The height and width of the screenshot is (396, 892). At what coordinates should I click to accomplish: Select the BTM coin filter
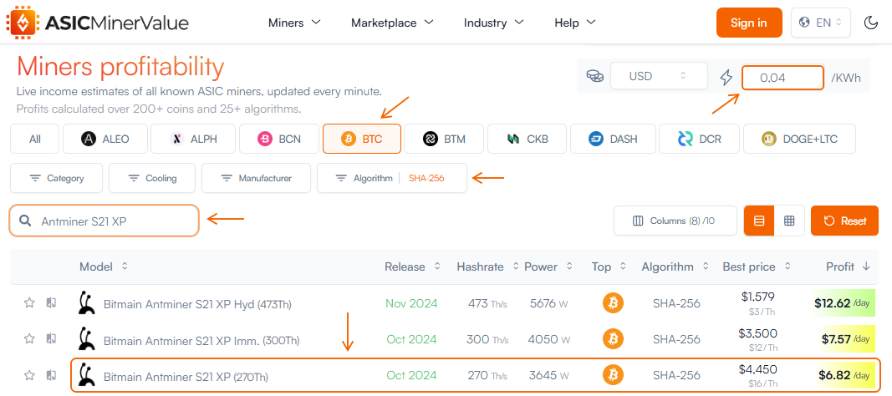point(444,139)
